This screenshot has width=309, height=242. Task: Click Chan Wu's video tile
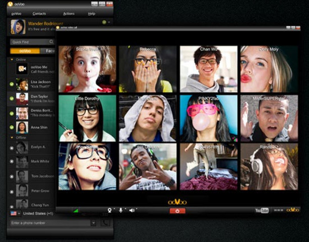click(209, 69)
